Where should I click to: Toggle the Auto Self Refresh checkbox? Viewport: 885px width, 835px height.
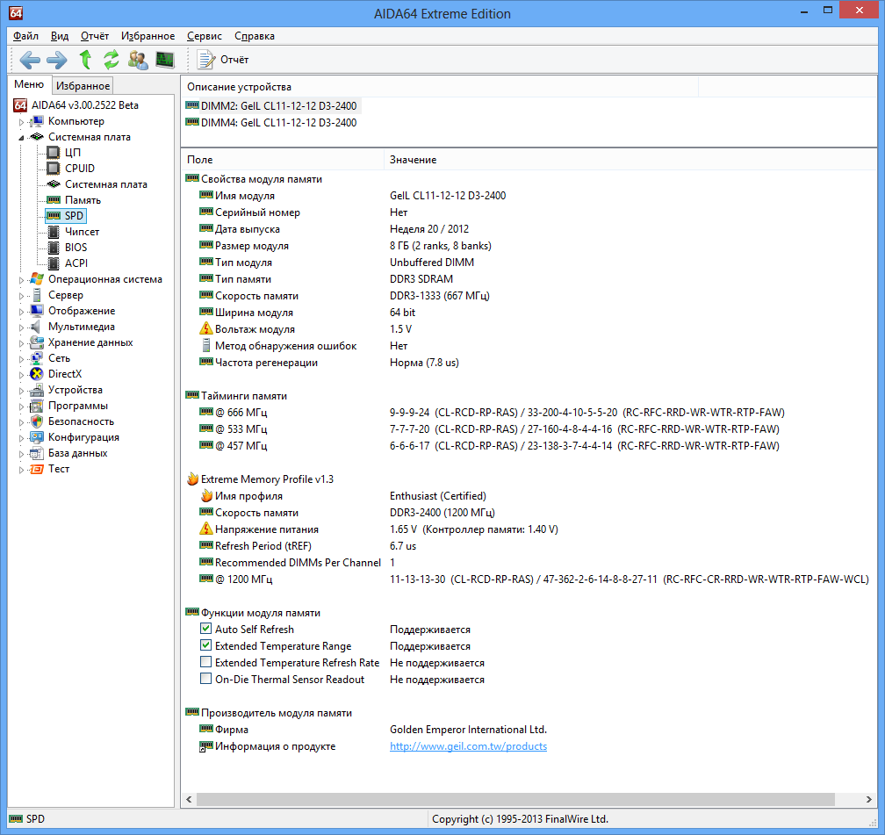(206, 629)
